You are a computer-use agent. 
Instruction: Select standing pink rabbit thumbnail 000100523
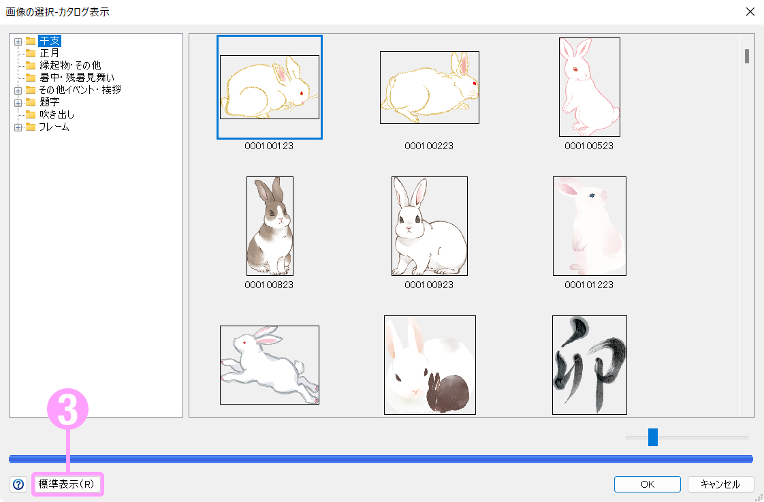pos(589,87)
